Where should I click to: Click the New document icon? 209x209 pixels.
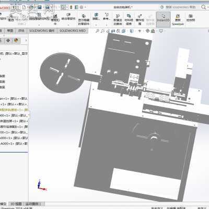pos(24,7)
